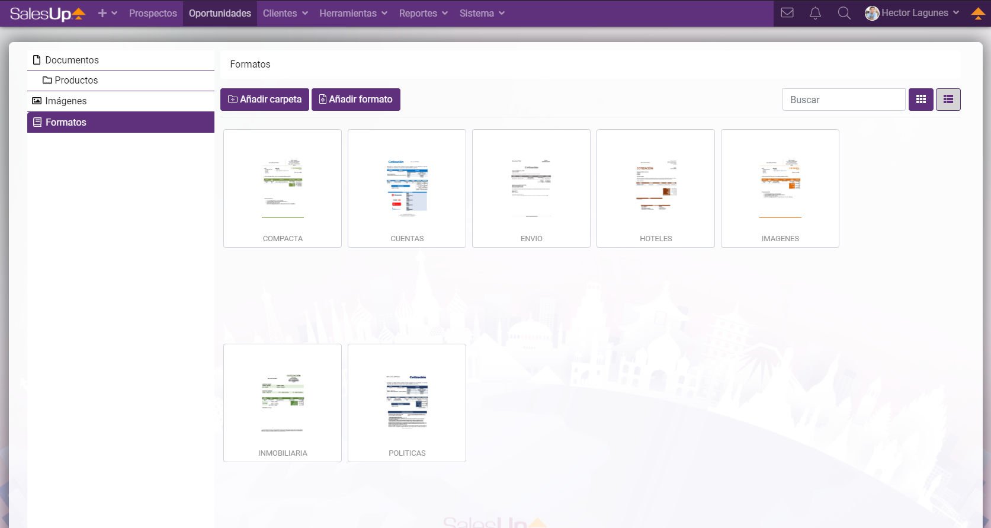Open the INMOBILIARIA format thumbnail
This screenshot has width=991, height=528.
pos(283,403)
